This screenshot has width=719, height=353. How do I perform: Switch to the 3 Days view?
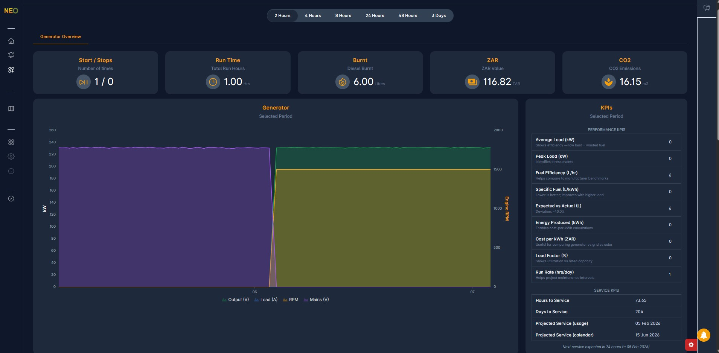pyautogui.click(x=439, y=15)
